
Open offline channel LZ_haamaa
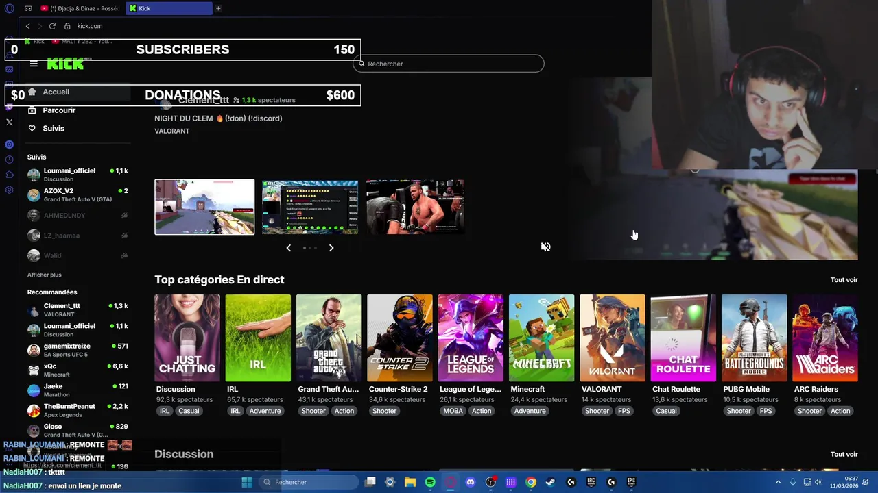click(x=78, y=235)
